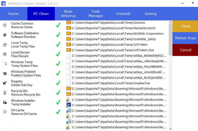The image size is (198, 131).
Task: Click the Software Distribution icon
Action: pos(5,35)
